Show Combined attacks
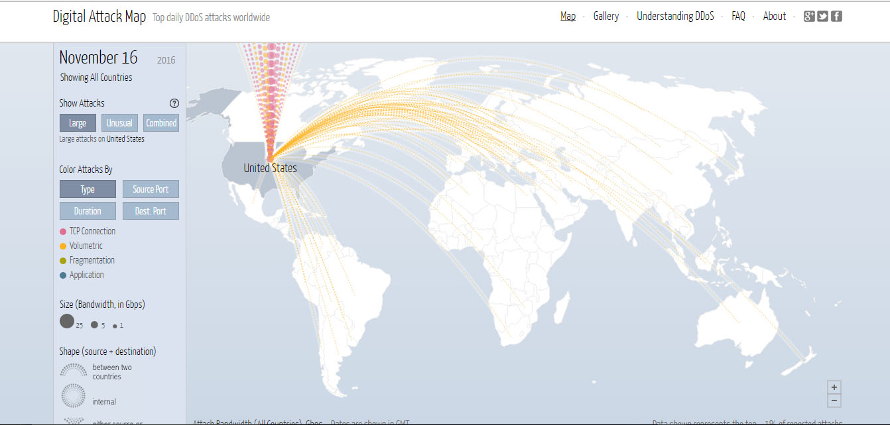 coord(161,123)
